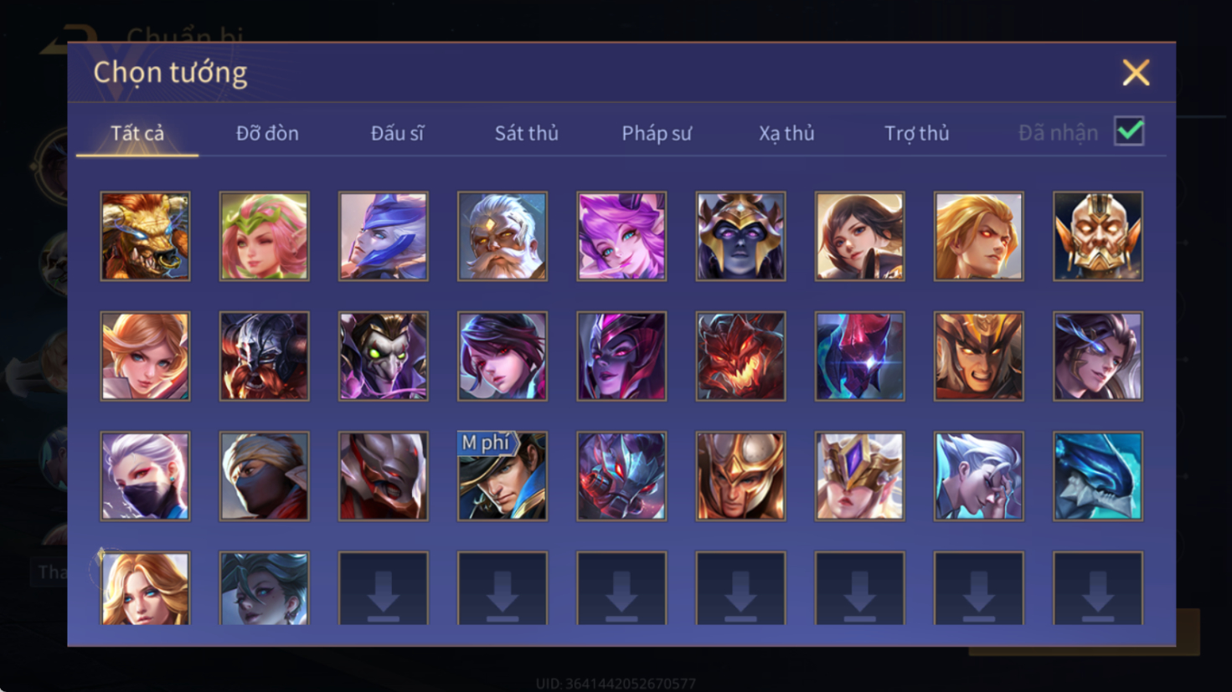Switch to the 'Đỡ đòn' tab

pyautogui.click(x=267, y=133)
